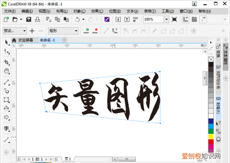The width and height of the screenshot is (230, 163).
Task: Toggle the guidelines display
Action: (203, 20)
